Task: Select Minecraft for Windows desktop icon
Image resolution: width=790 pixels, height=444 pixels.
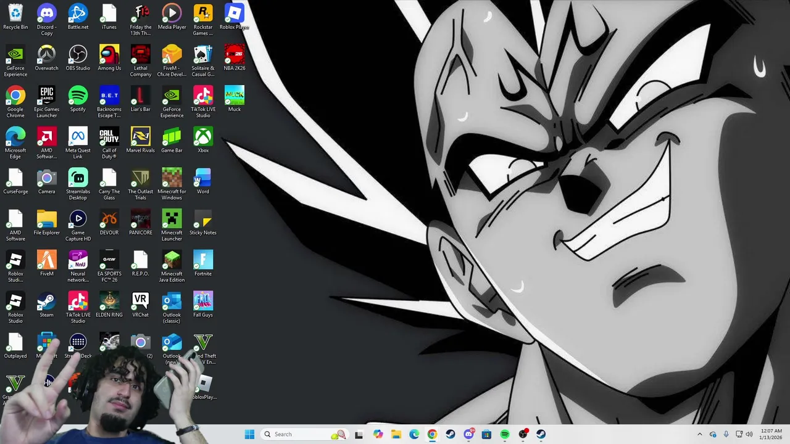Action: coord(172,184)
